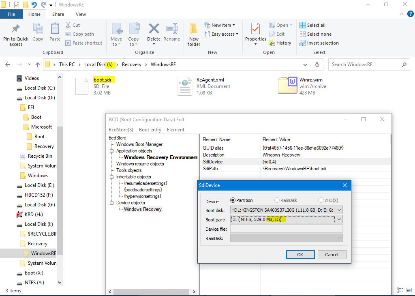Click the Rename icon in Organize group
Screen dimensions: 415x296
(x=171, y=30)
